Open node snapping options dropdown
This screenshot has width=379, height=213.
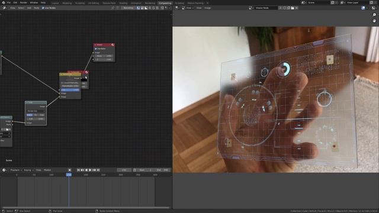tap(167, 8)
